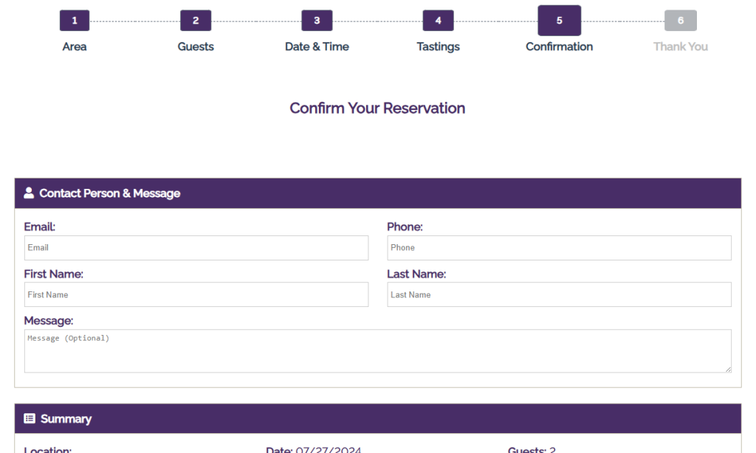The width and height of the screenshot is (756, 453).
Task: Click the greyed step 6 badge
Action: tap(680, 21)
